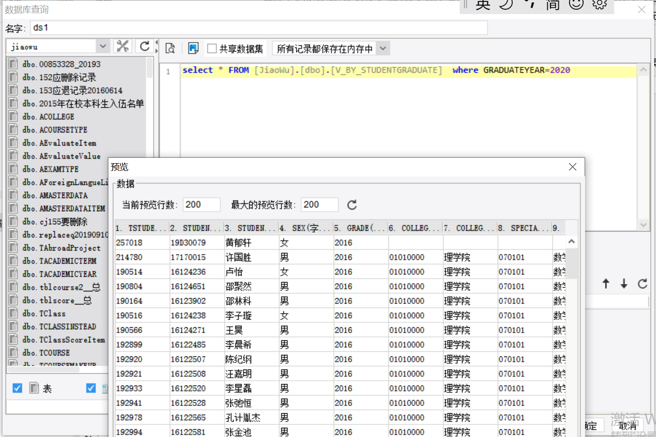Click the connection settings tool icon
Viewport: 656px width, 437px height.
click(123, 46)
